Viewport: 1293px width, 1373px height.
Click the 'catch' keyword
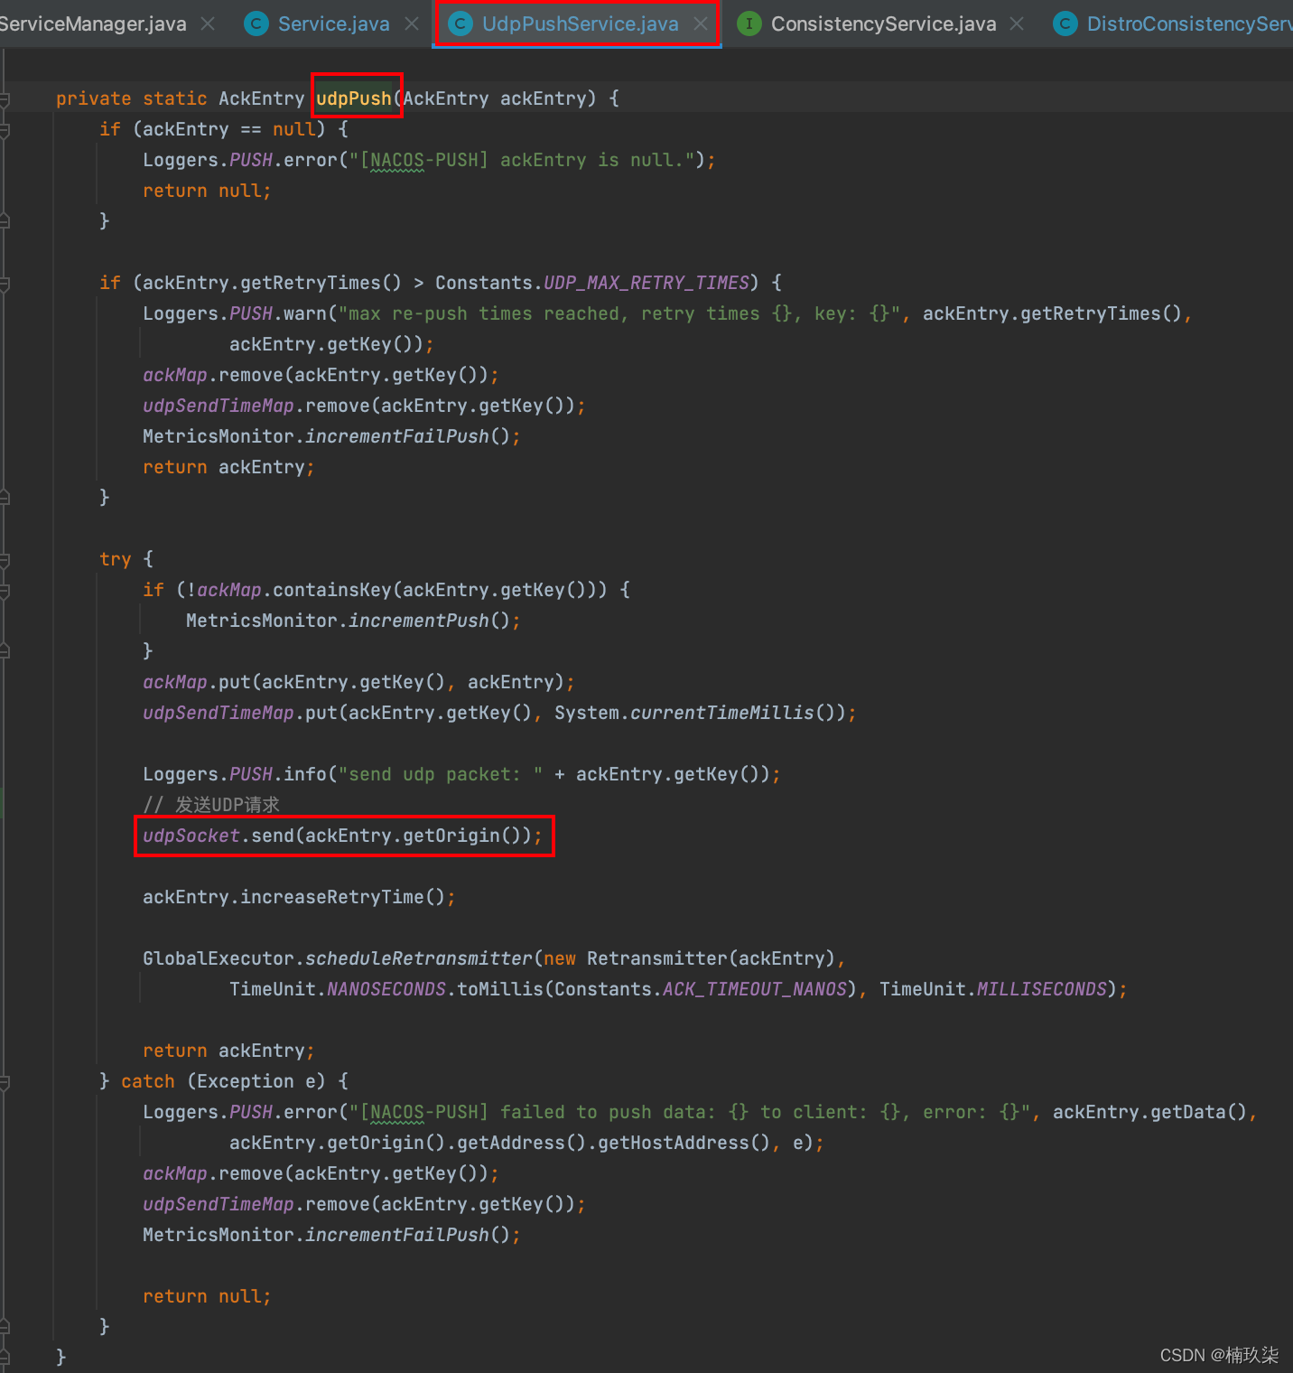pyautogui.click(x=148, y=1081)
